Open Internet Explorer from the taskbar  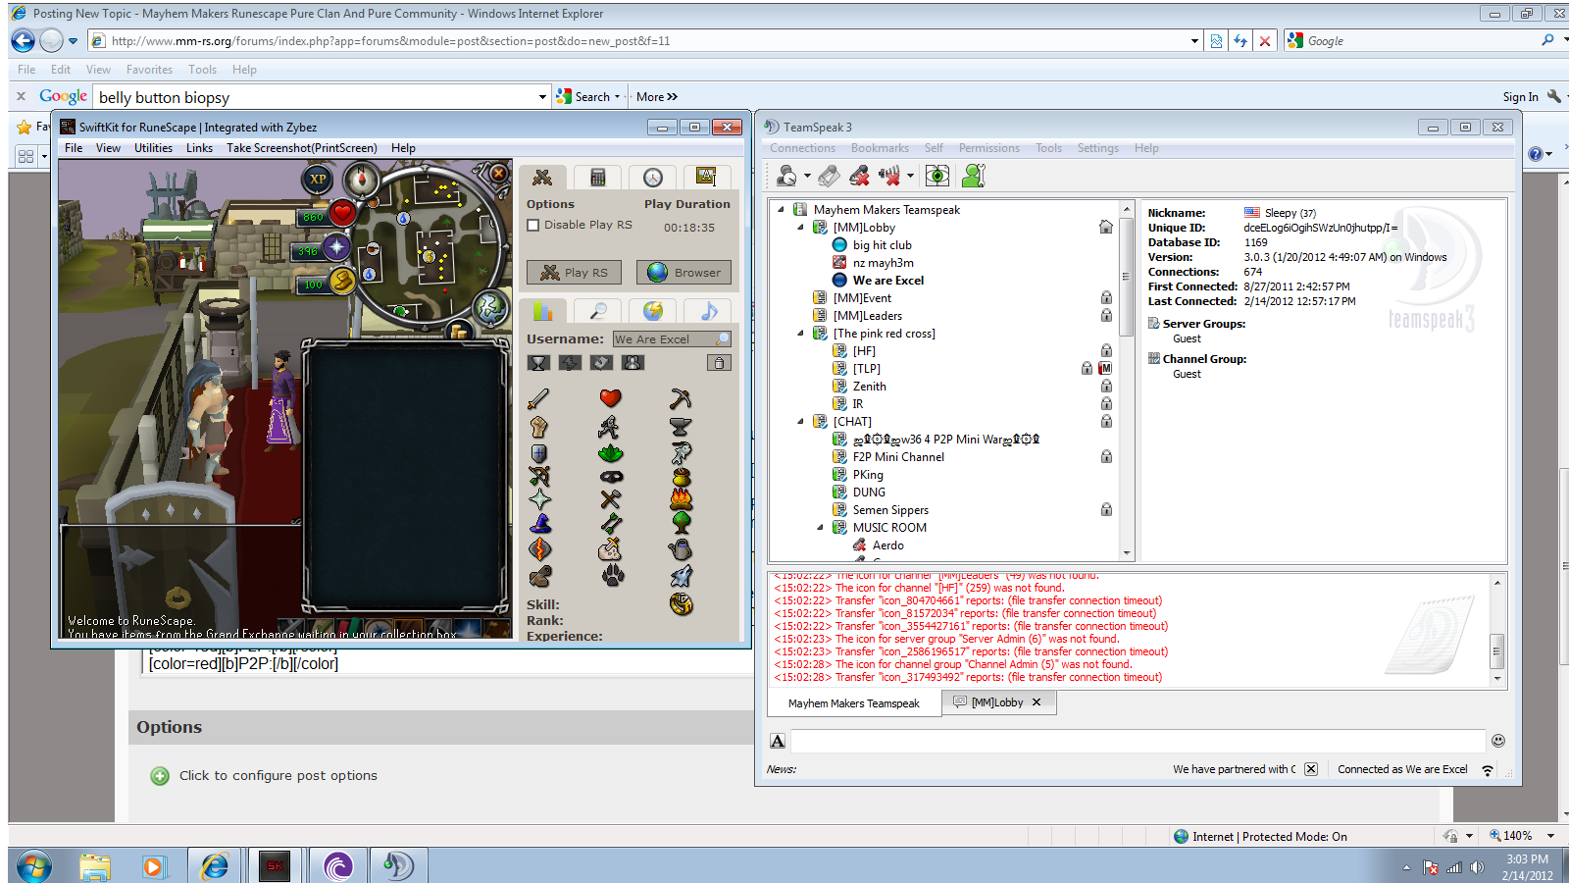[x=215, y=866]
